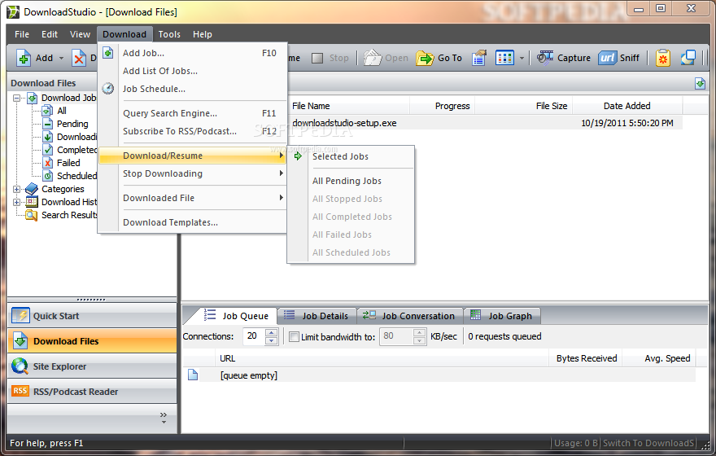This screenshot has width=716, height=456.
Task: Choose Subscribe To RSS/Podcast...
Action: click(193, 131)
